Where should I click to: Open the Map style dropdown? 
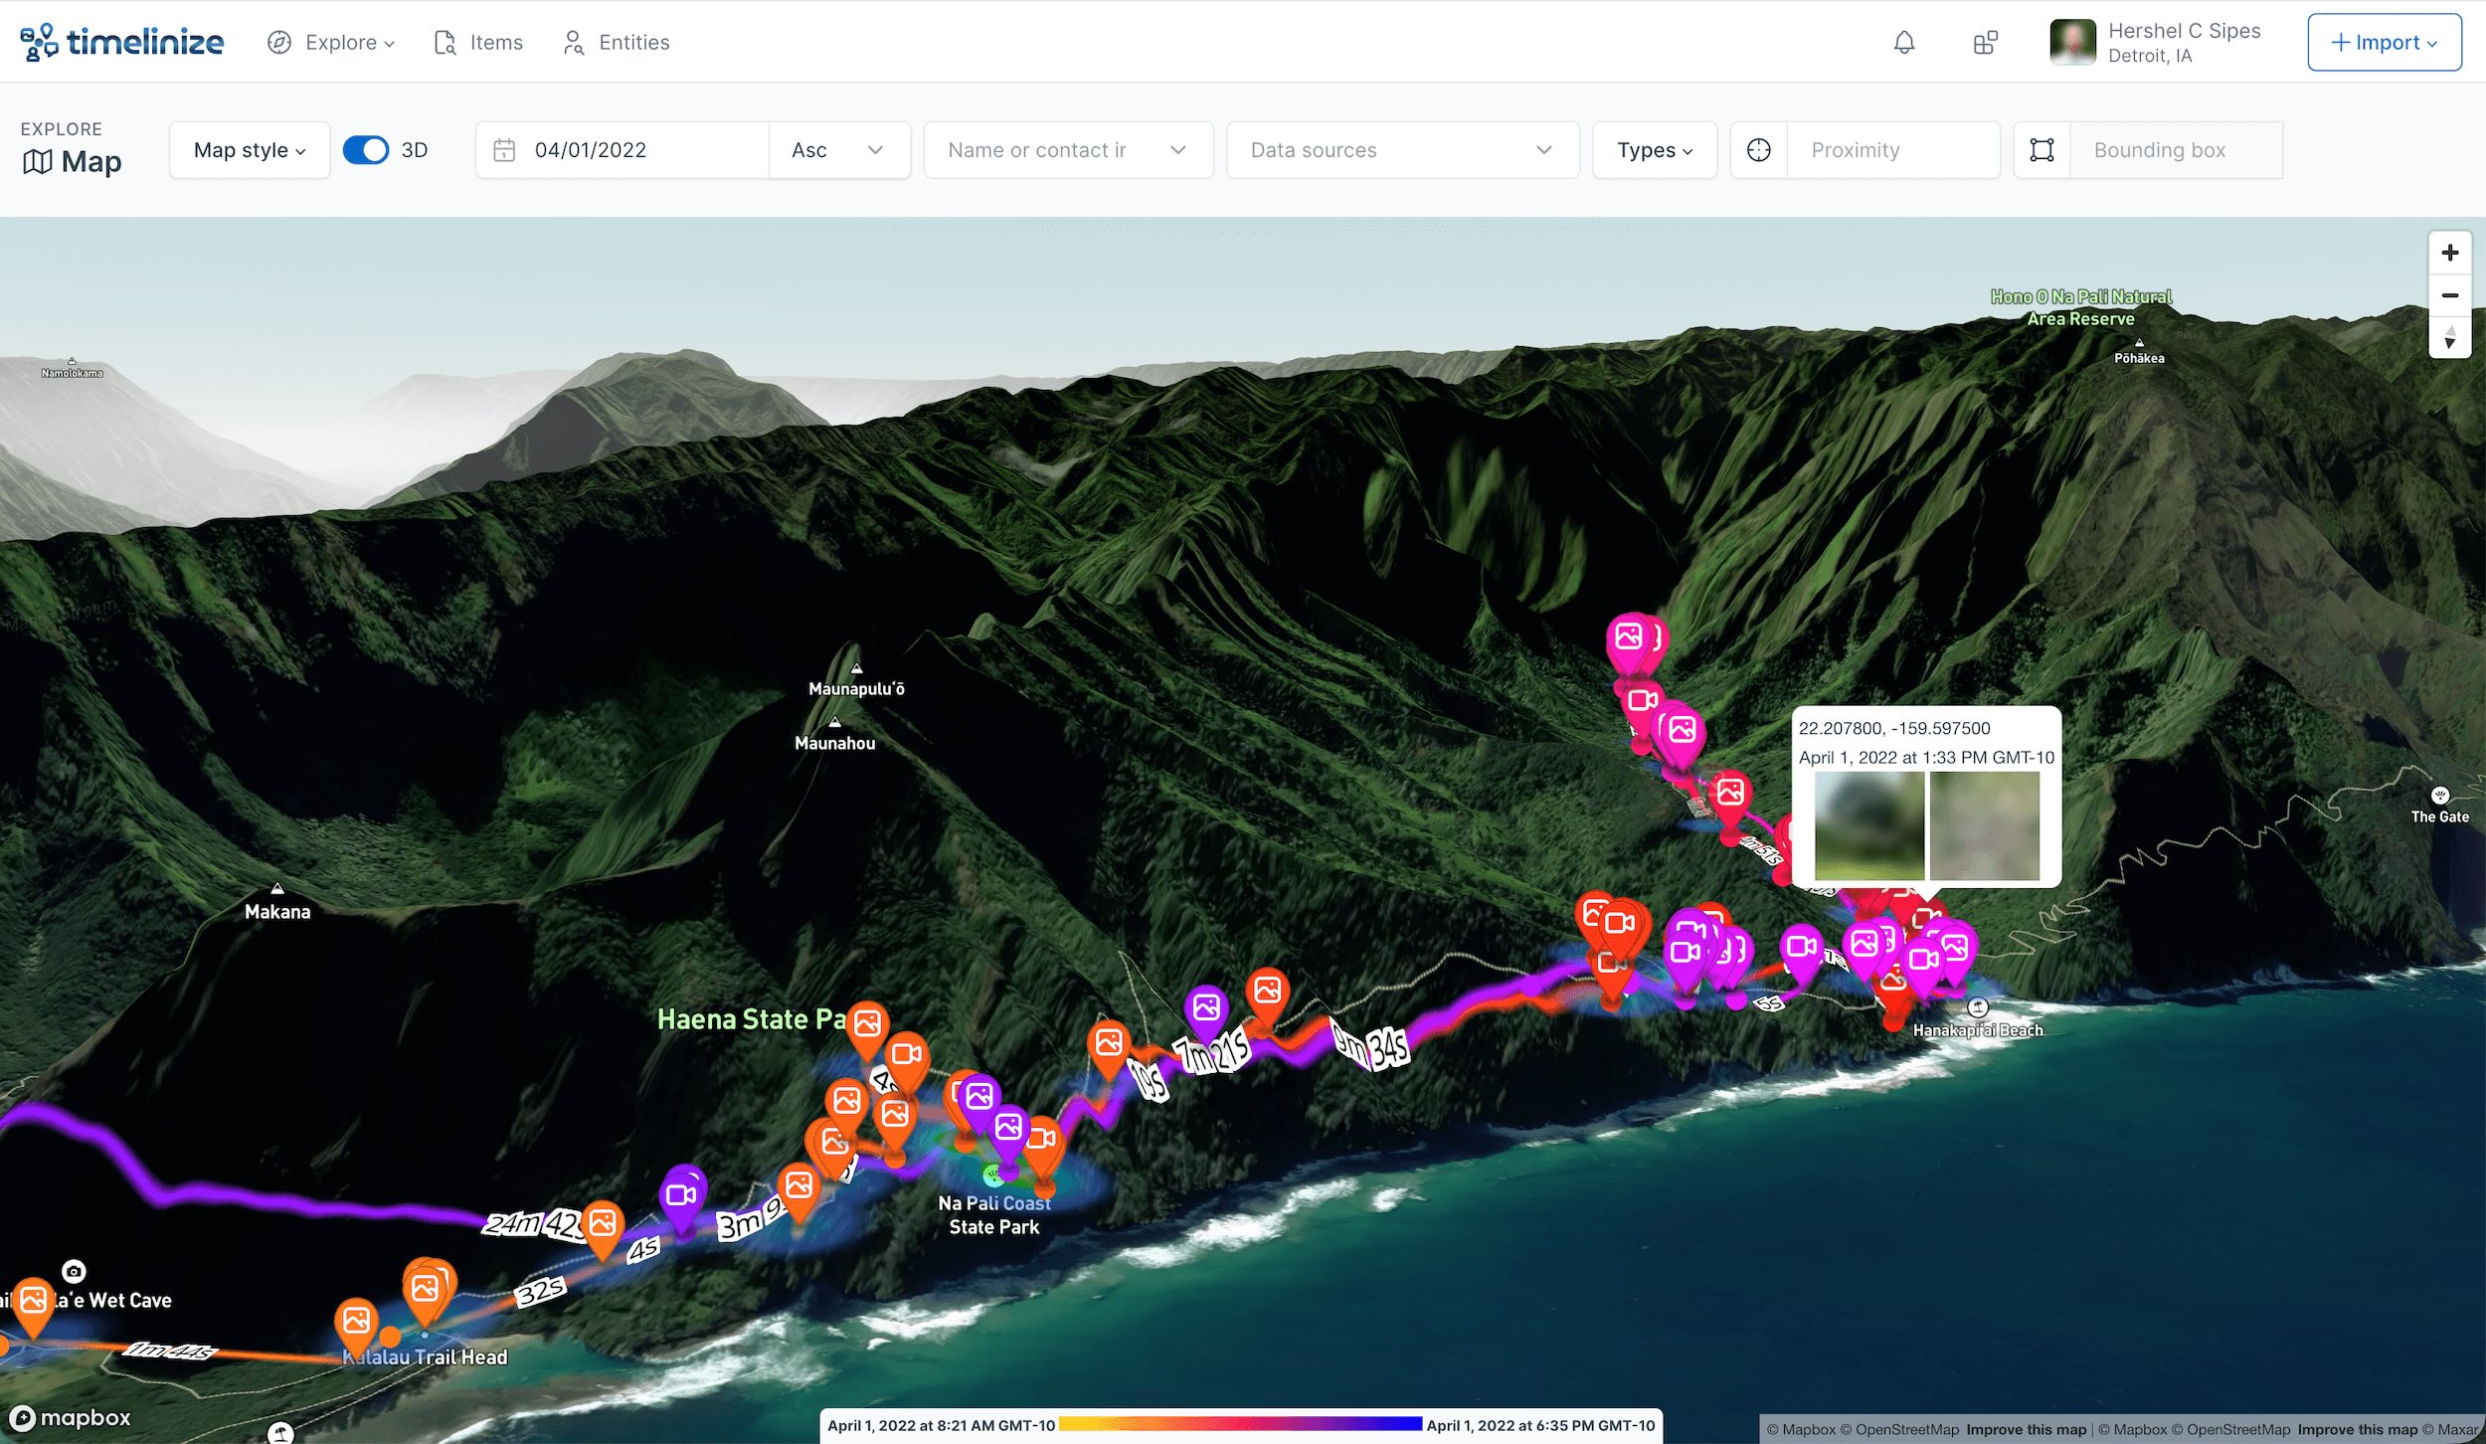[250, 150]
